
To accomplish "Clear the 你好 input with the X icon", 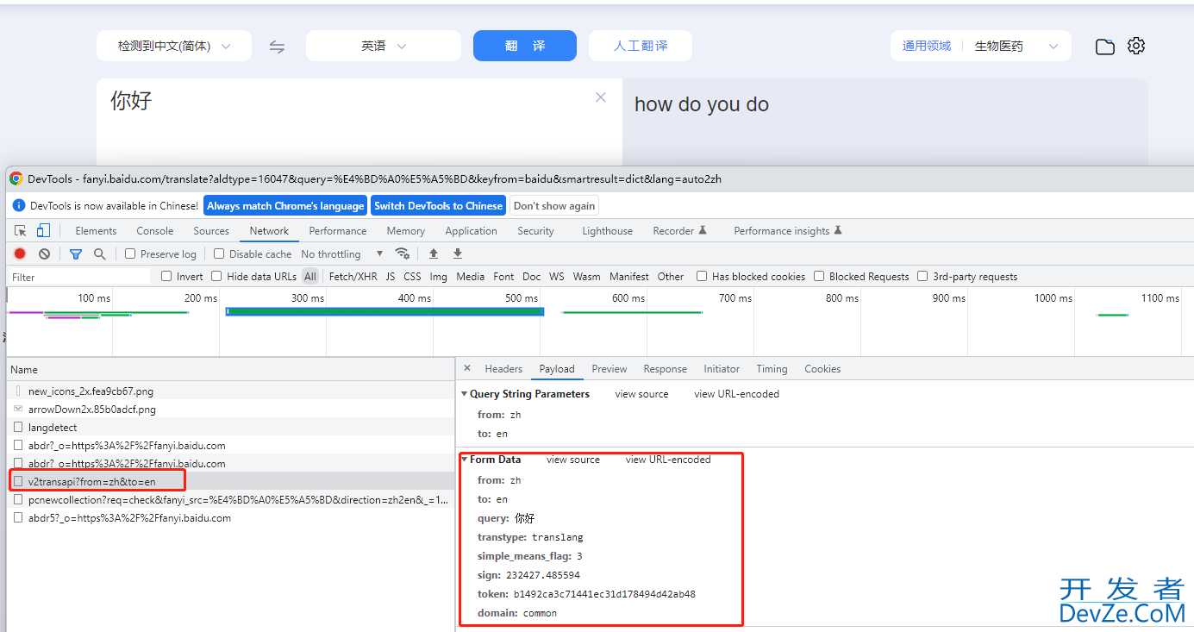I will click(x=601, y=97).
